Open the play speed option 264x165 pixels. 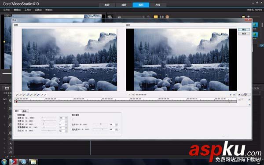point(242,95)
